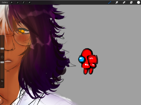Click the brush size slider handle
Screen dimensions: 141x105
click(x=2, y=48)
